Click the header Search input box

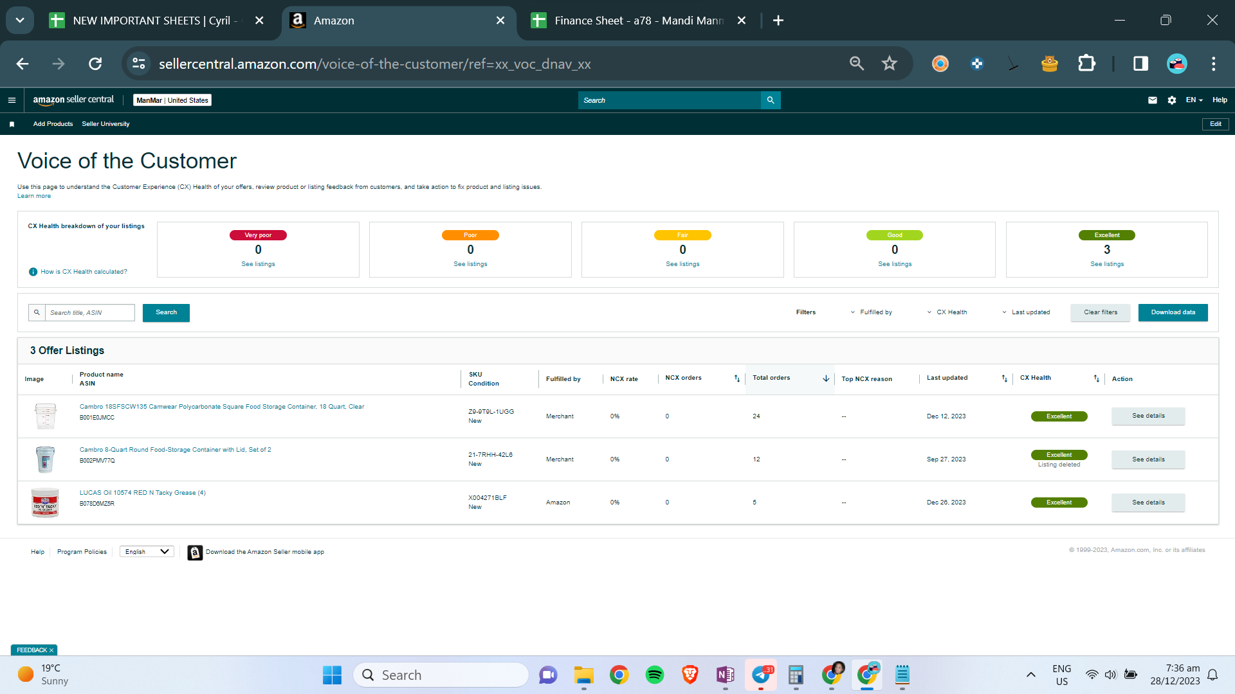point(670,100)
